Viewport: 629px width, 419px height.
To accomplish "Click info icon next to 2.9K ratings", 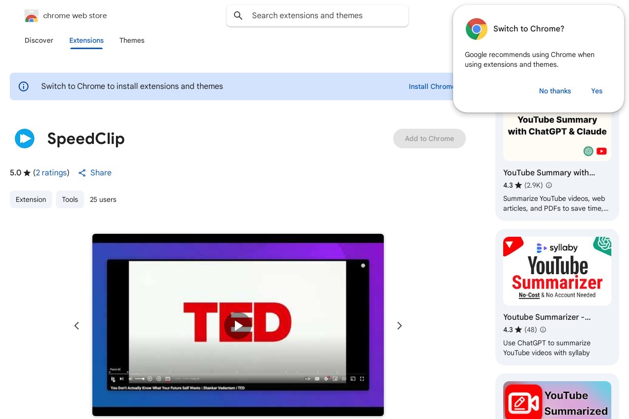I will [x=549, y=185].
